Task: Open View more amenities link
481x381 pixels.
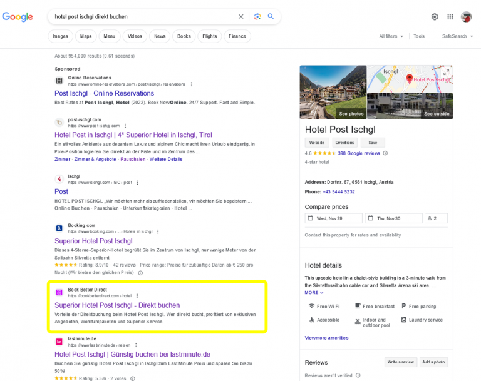Action: pos(326,338)
